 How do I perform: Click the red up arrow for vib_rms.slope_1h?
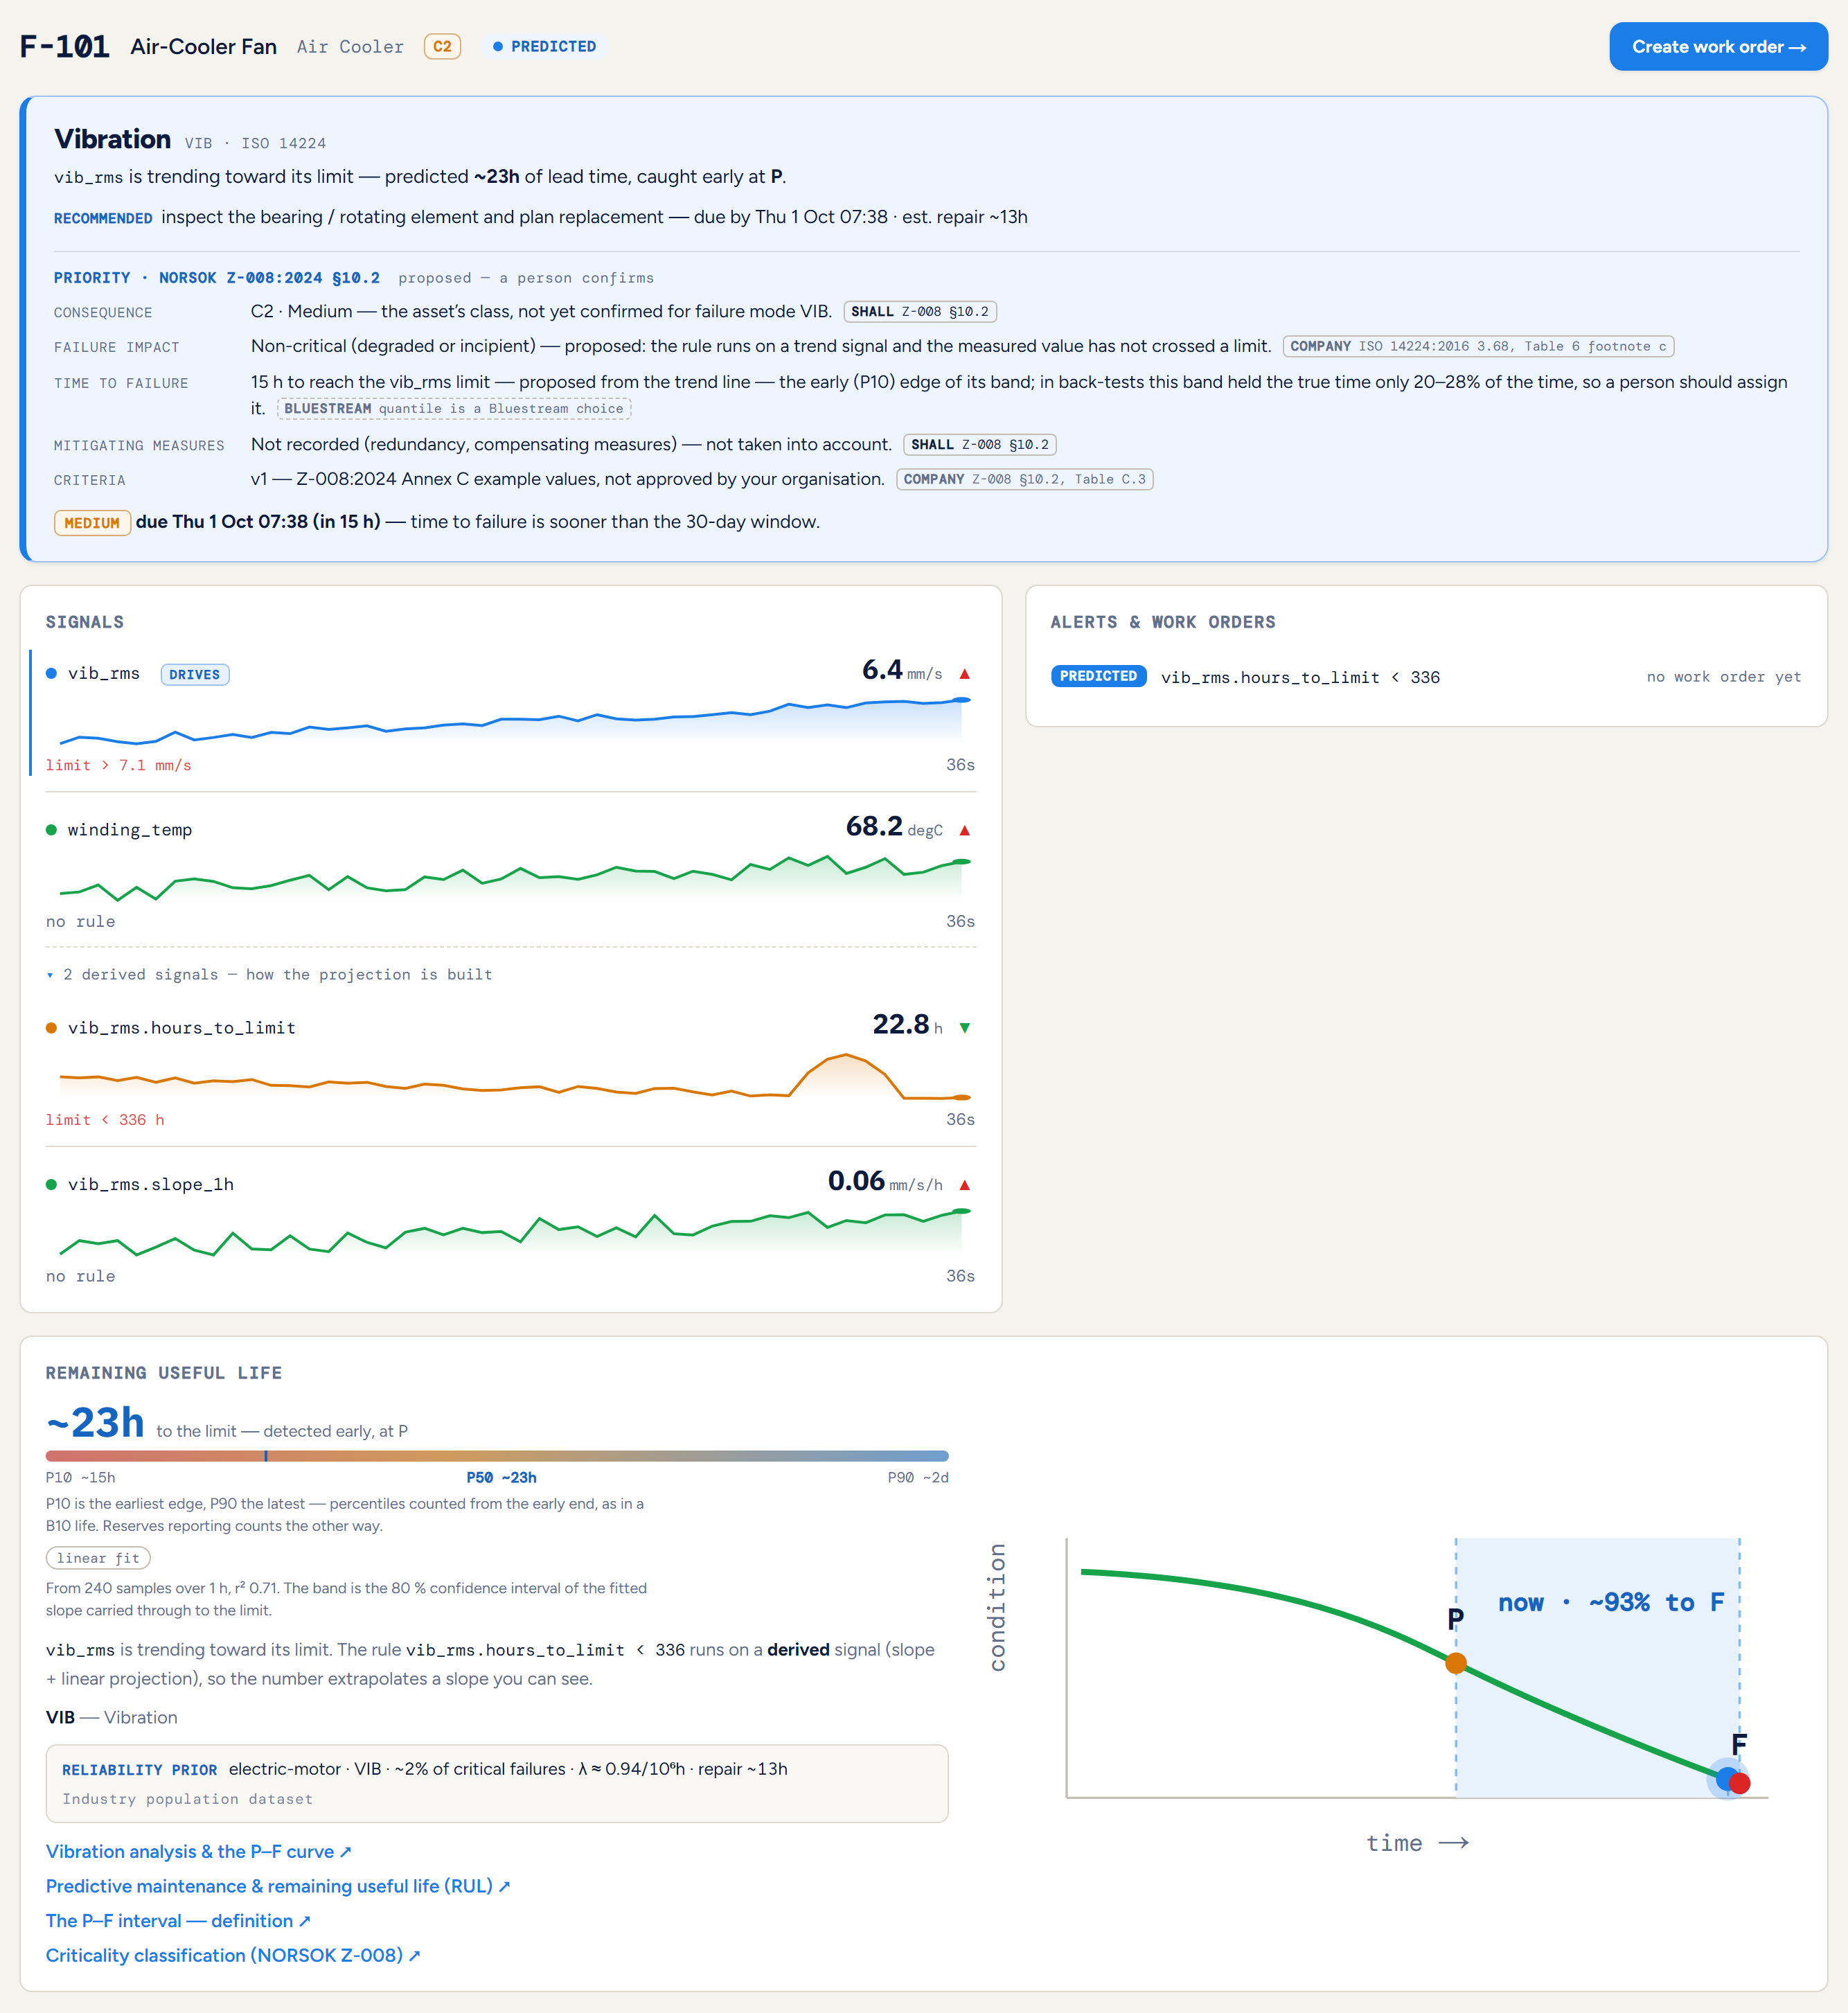[964, 1185]
